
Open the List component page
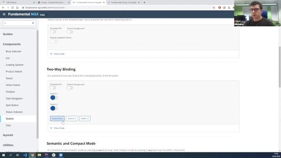[8, 58]
